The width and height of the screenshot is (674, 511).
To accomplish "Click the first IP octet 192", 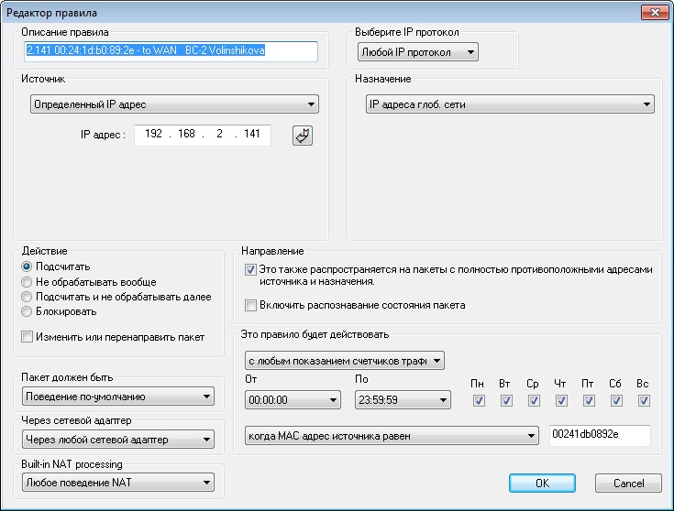I will [x=153, y=134].
